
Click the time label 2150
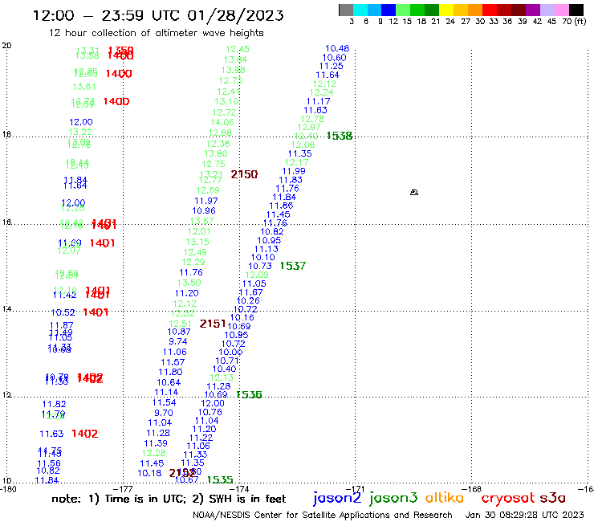pos(244,174)
